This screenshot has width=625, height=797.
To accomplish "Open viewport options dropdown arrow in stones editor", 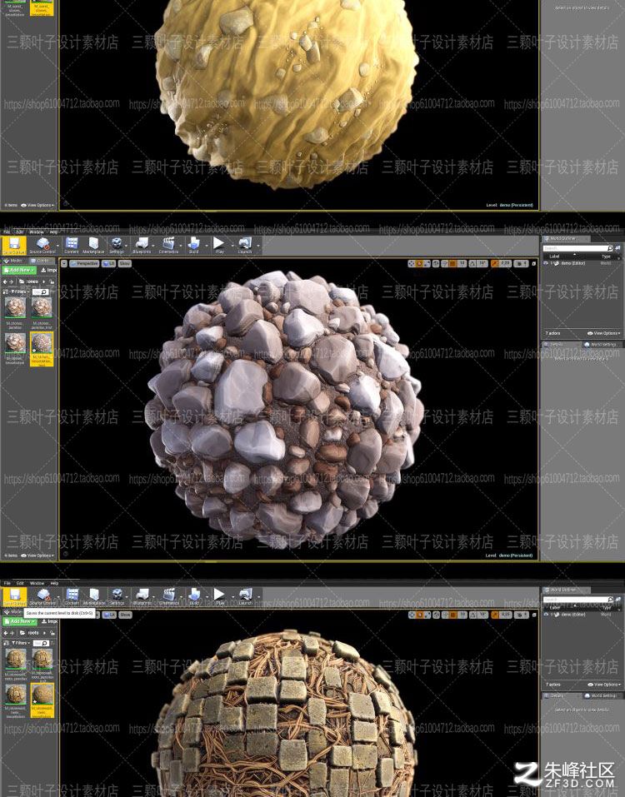I will [64, 264].
